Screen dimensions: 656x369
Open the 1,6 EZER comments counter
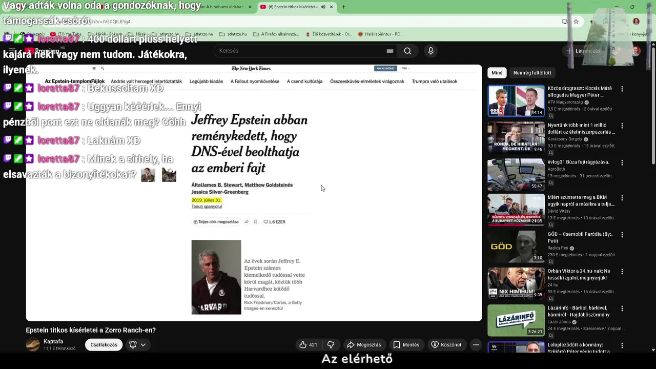[x=274, y=222]
